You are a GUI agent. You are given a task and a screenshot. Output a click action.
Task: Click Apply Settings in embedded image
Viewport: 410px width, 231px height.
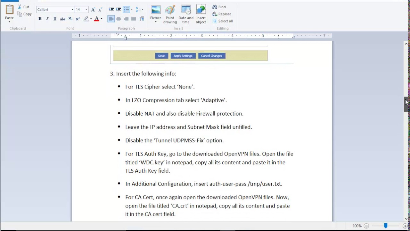pos(183,56)
